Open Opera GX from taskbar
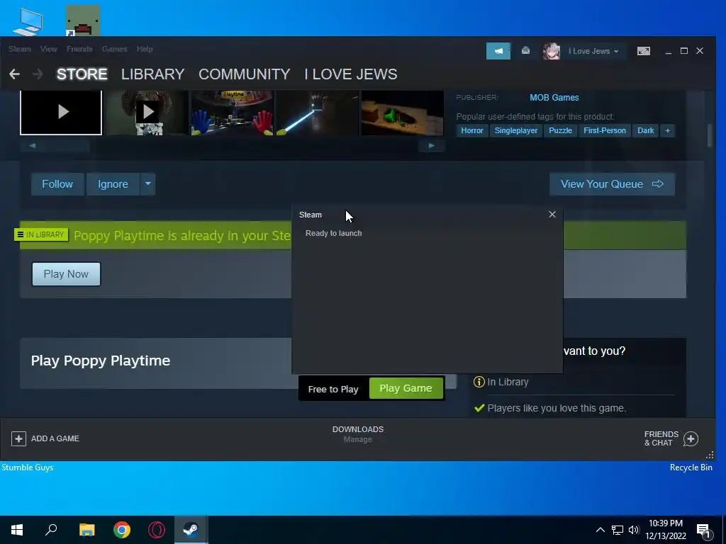 click(157, 530)
